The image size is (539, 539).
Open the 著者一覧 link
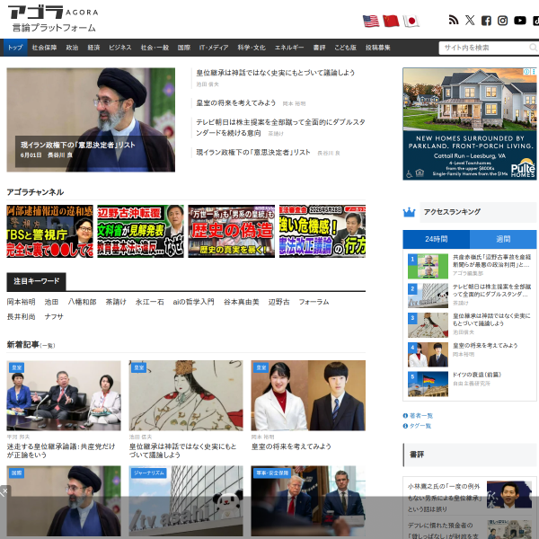(420, 416)
